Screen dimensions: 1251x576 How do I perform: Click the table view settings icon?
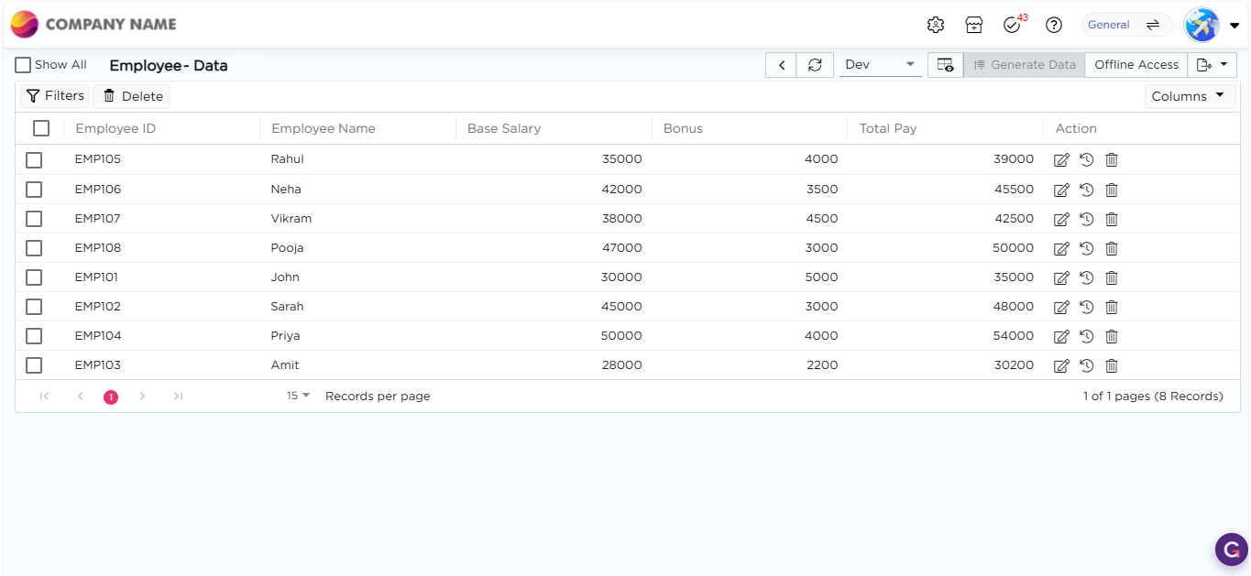pos(945,65)
